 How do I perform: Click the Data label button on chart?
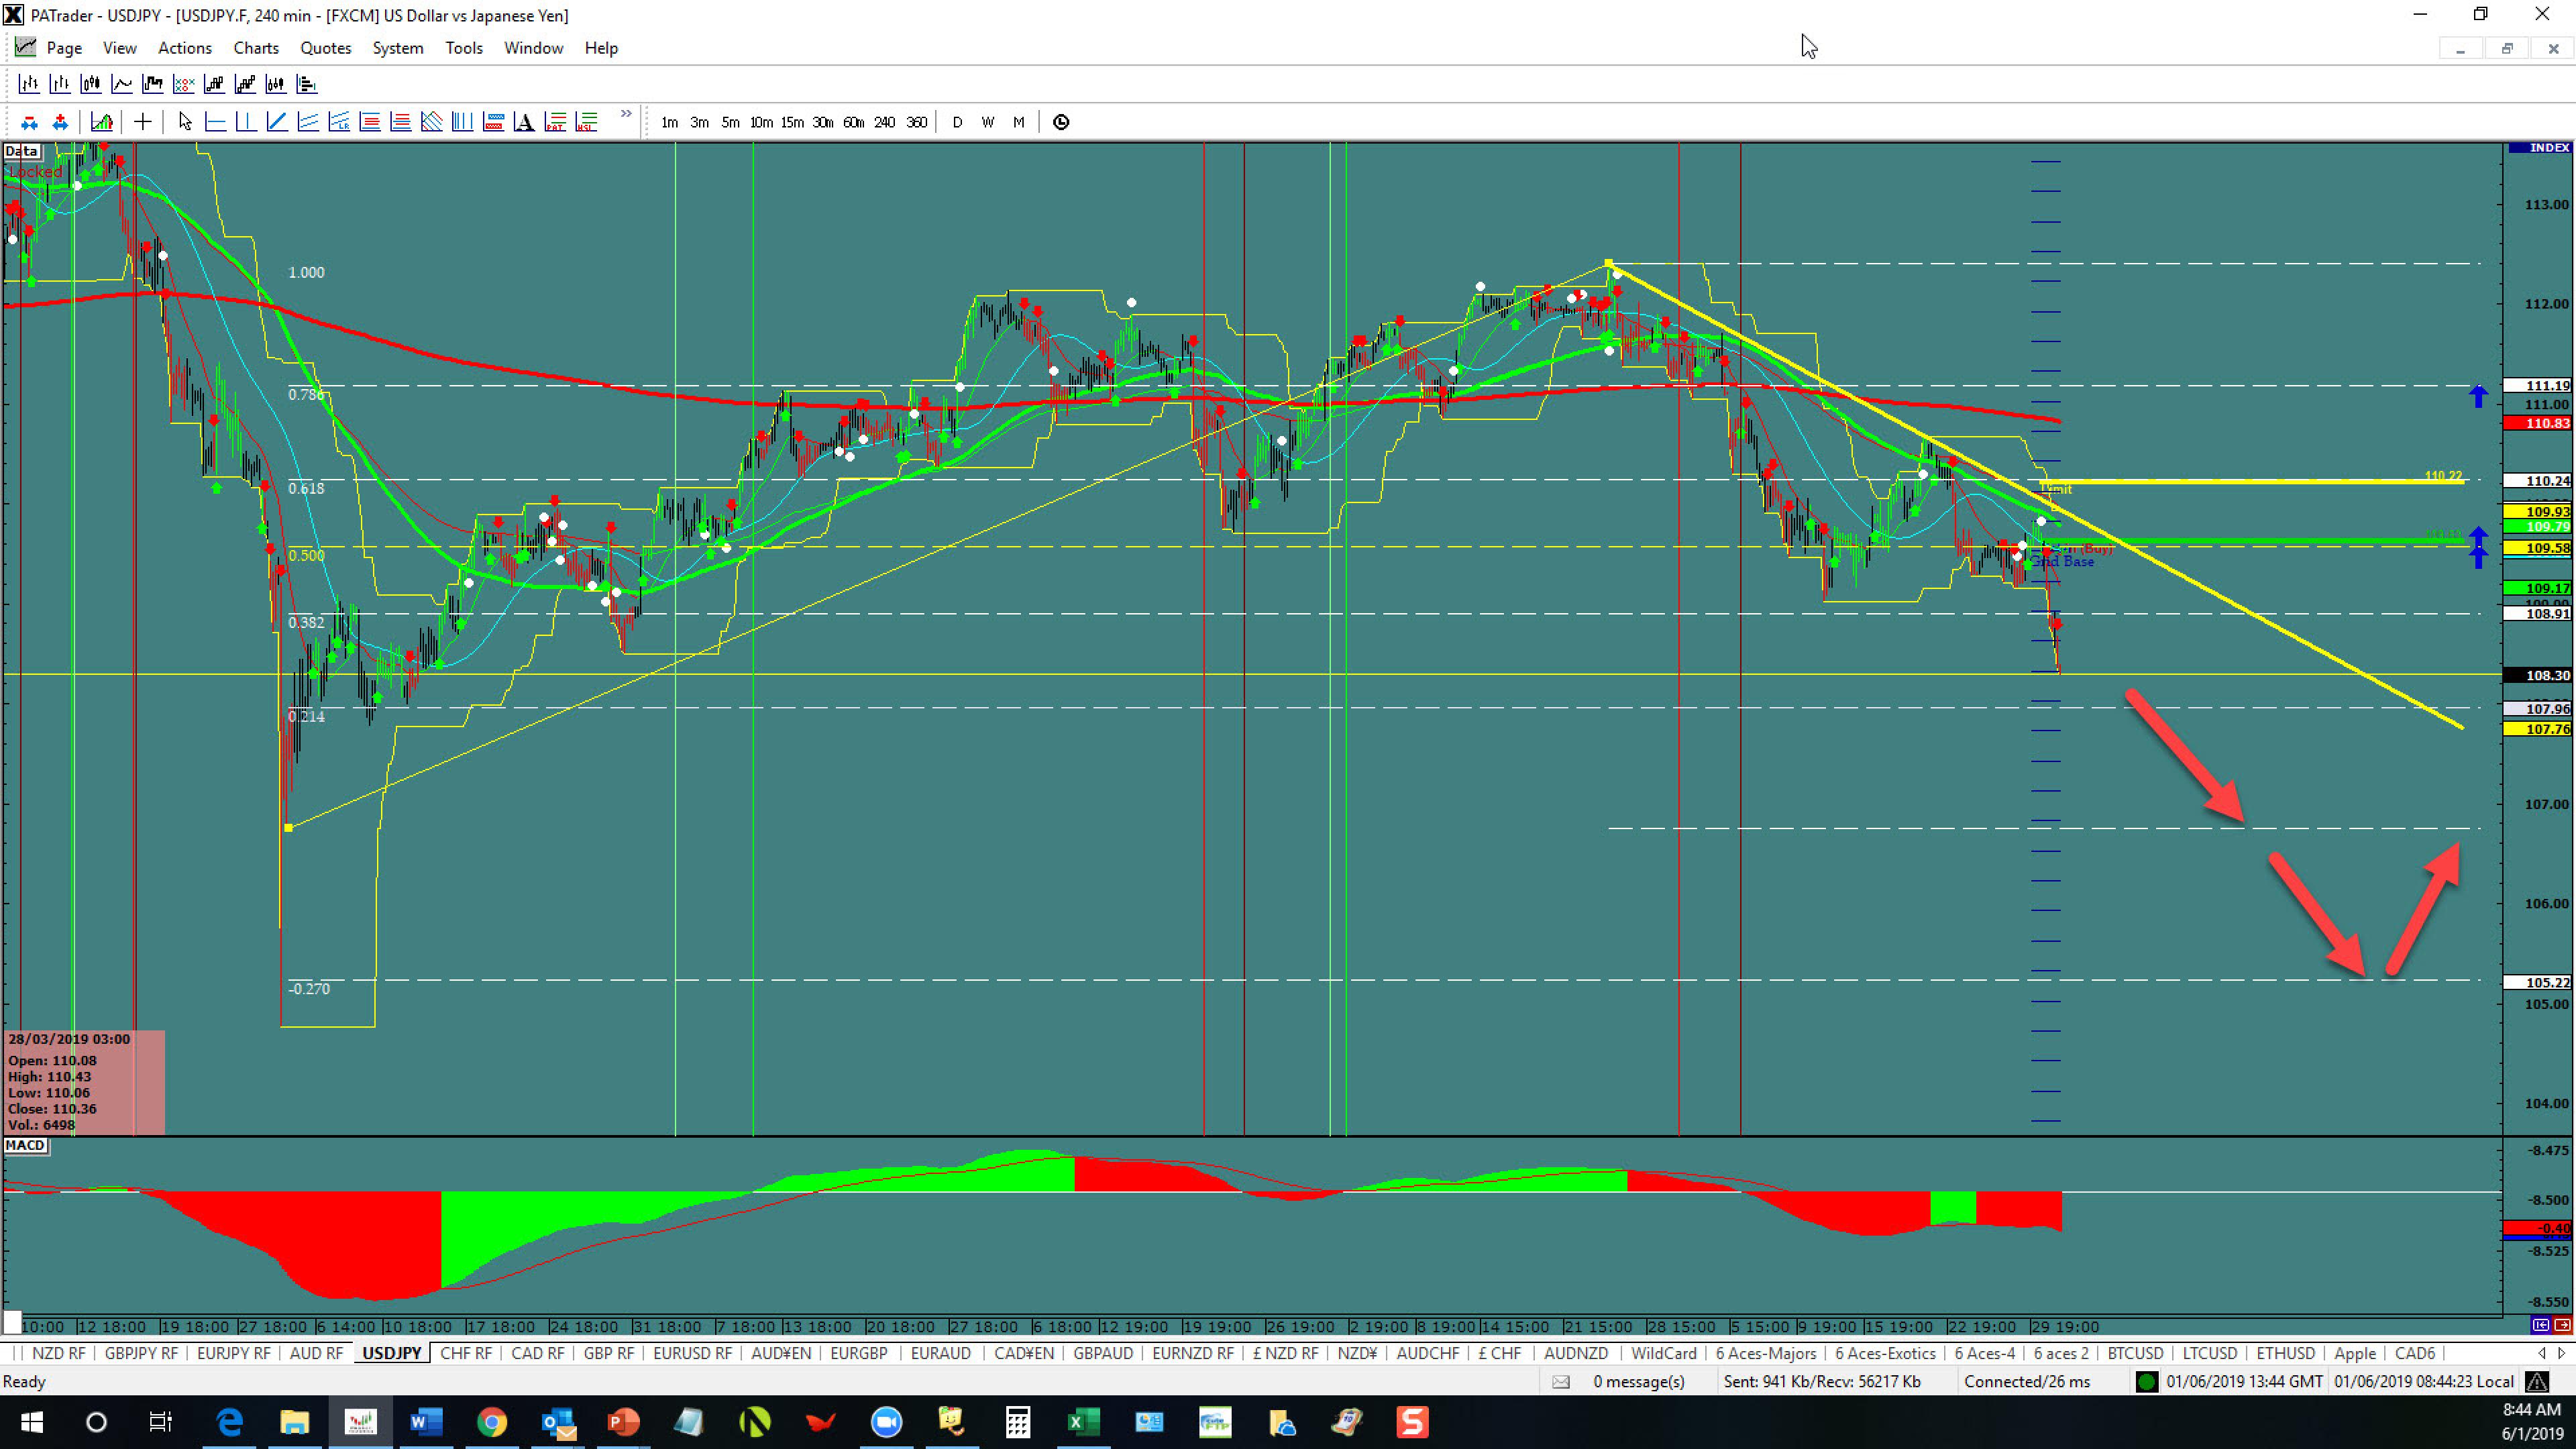click(x=22, y=151)
